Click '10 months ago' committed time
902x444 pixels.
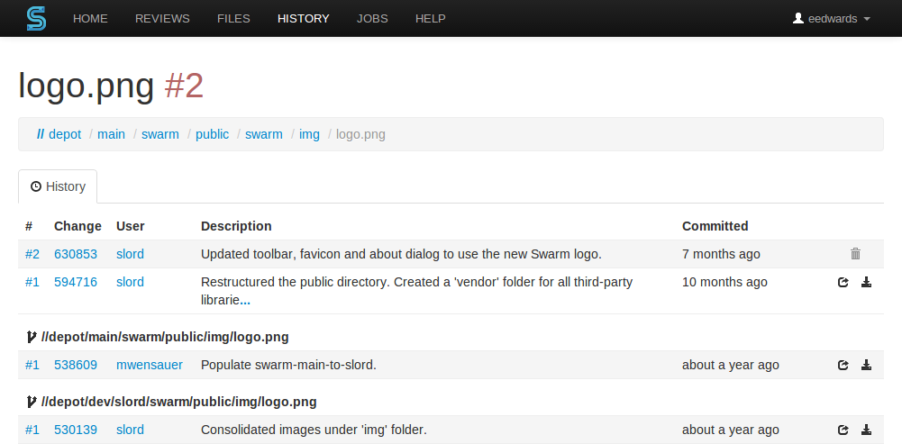click(724, 282)
